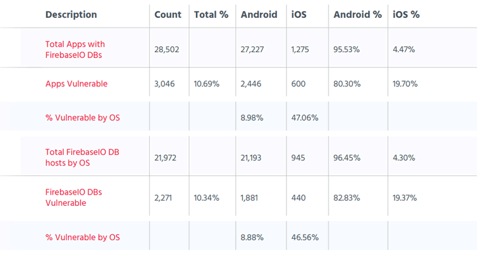This screenshot has width=479, height=254.
Task: Click the FirebaseIO DBs Vulnerable label
Action: click(74, 197)
